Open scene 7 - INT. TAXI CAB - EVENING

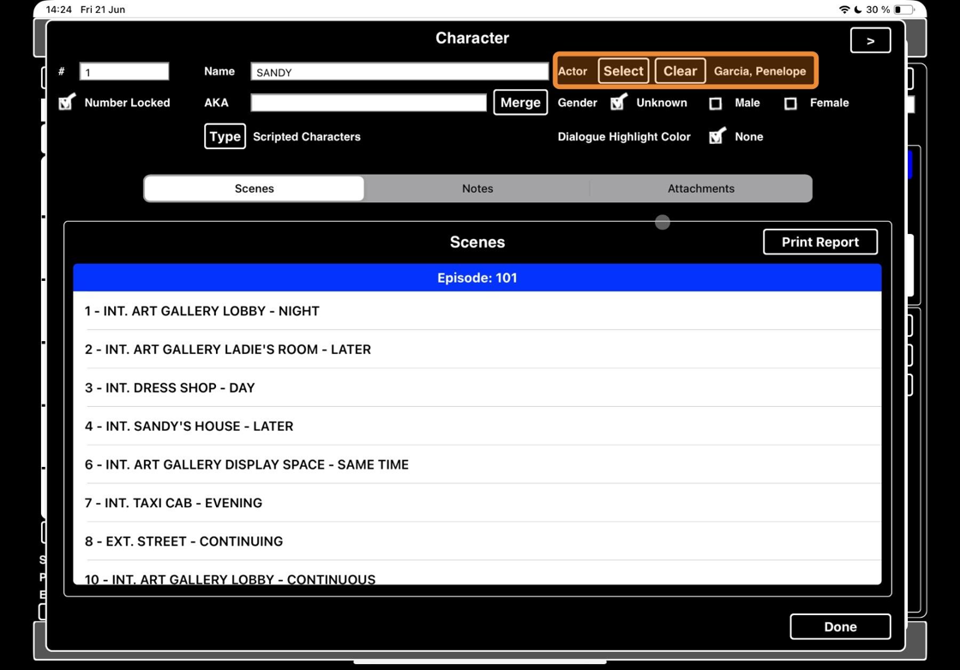coord(477,503)
